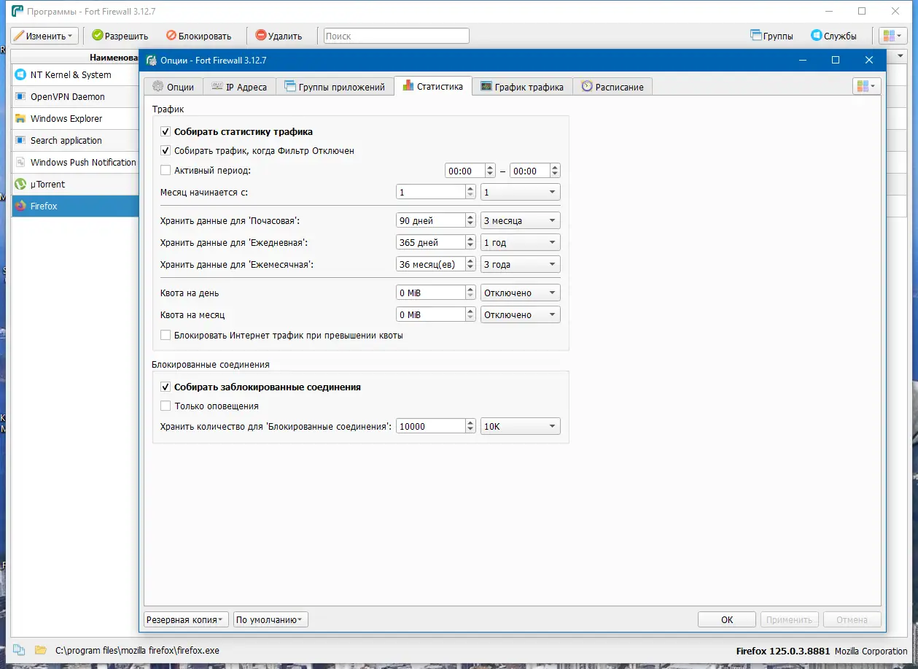Viewport: 918px width, 669px height.
Task: Expand the По умолчанию dropdown button
Action: click(x=271, y=619)
